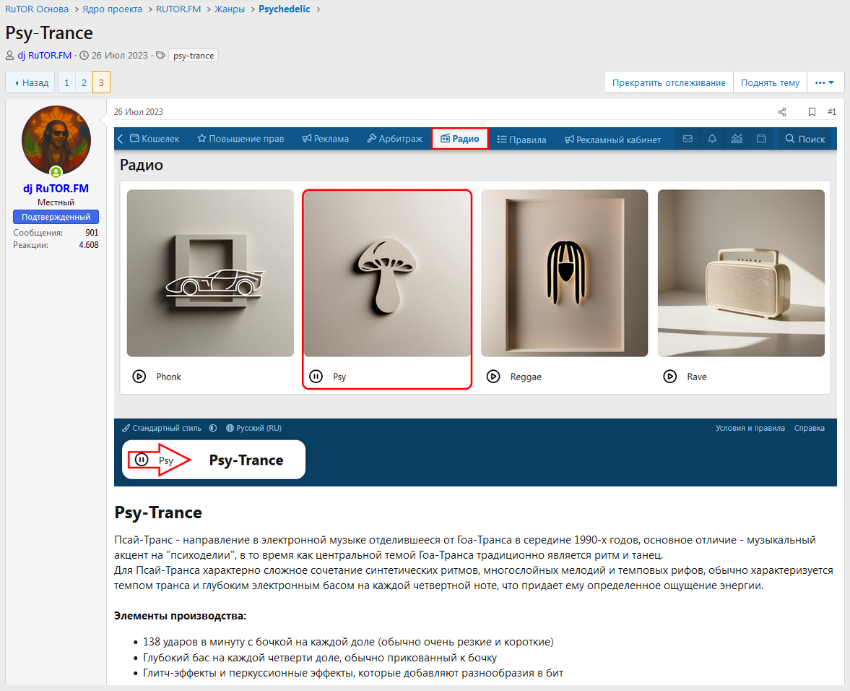
Task: Click the Поднять тему button
Action: (x=770, y=82)
